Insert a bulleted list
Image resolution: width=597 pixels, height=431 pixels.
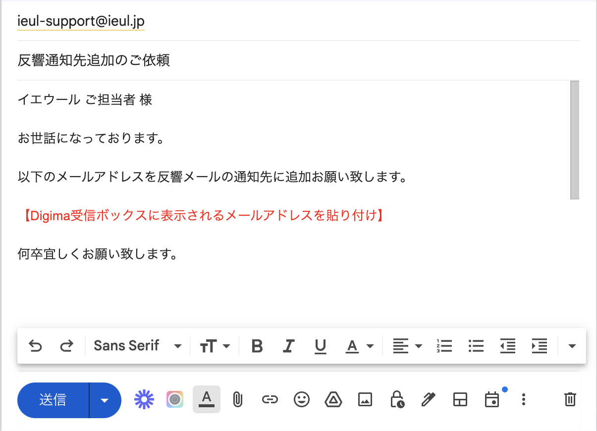pyautogui.click(x=476, y=345)
